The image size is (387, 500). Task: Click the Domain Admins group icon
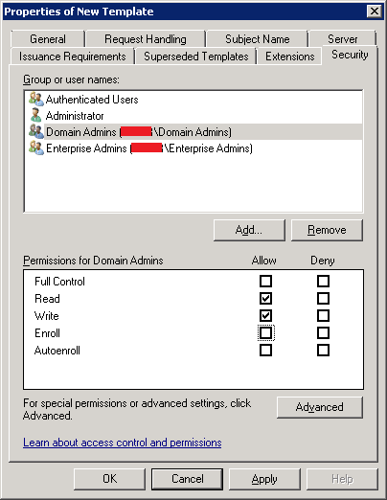36,131
